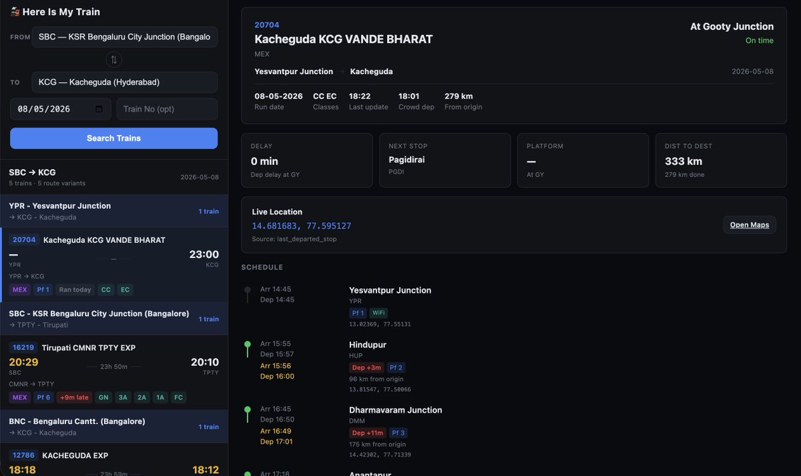Screen dimensions: 801x476
Task: Click the '+9m late' tag
Action: (73, 397)
